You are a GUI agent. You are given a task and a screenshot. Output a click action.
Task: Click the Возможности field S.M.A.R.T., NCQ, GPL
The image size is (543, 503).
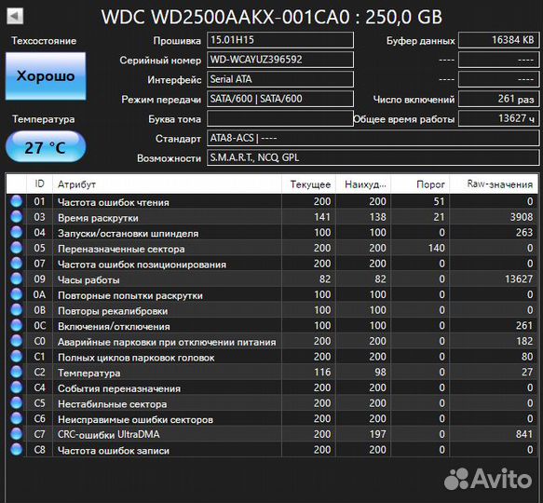coord(373,158)
